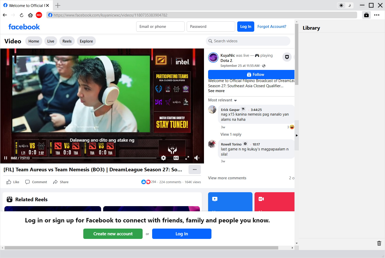Open the browser three-dot more menu
Image resolution: width=385 pixels, height=258 pixels.
point(377,15)
